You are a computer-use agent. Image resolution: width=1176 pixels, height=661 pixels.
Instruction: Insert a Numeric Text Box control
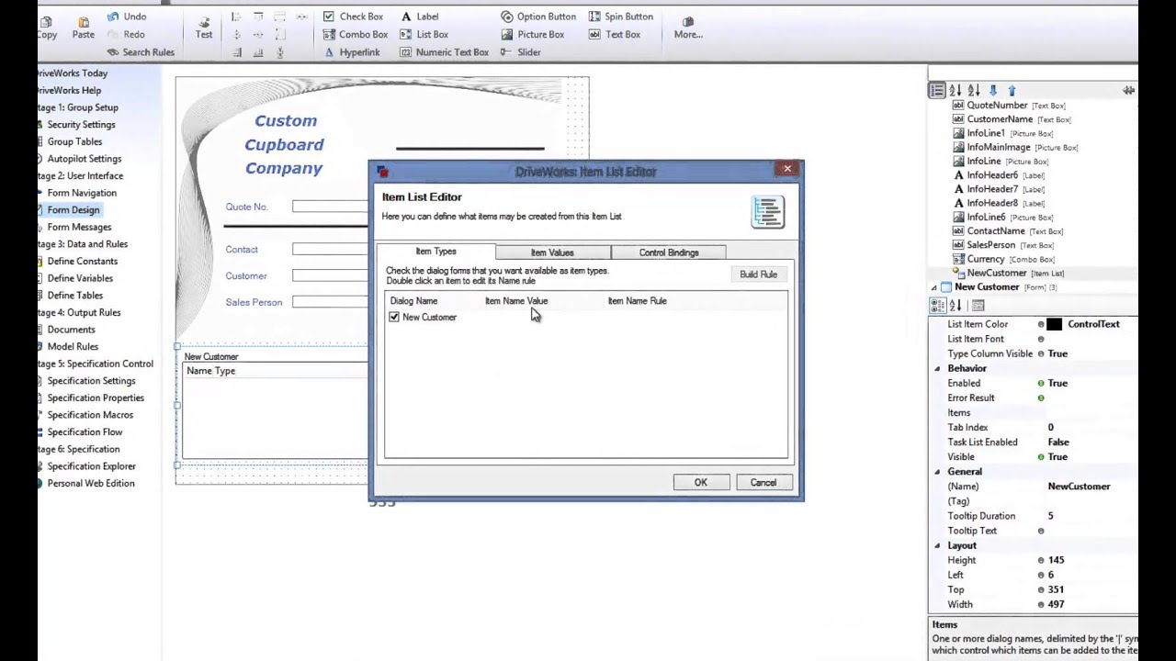click(444, 52)
